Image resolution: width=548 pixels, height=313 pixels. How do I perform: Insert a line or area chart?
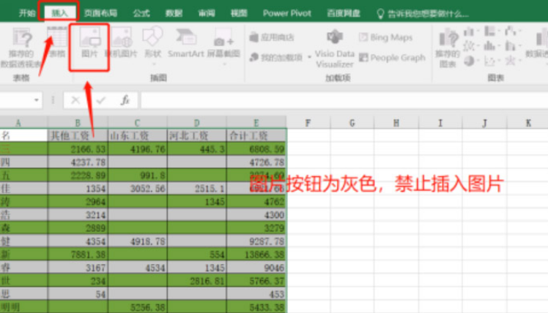470,46
